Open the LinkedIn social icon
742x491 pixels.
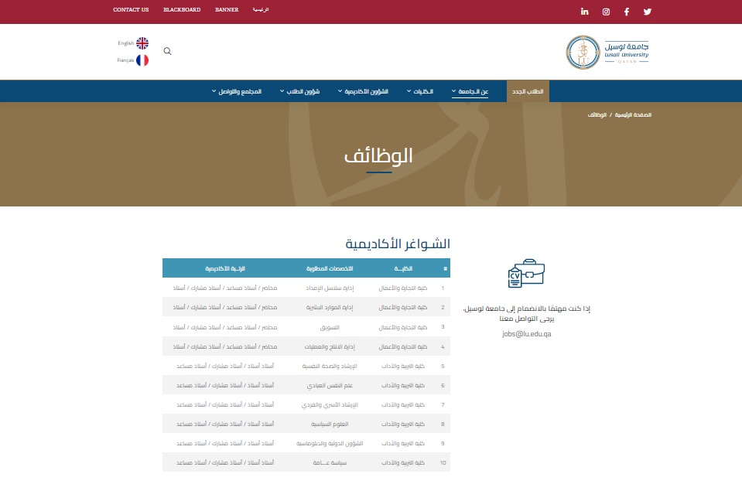tap(585, 12)
